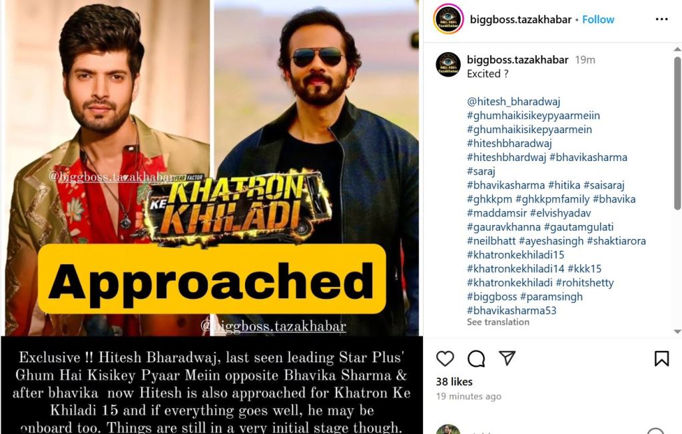682x434 pixels.
Task: Share post using the paper plane icon
Action: pos(507,358)
